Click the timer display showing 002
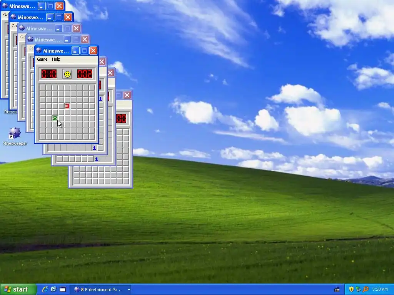394x295 pixels. pos(85,74)
